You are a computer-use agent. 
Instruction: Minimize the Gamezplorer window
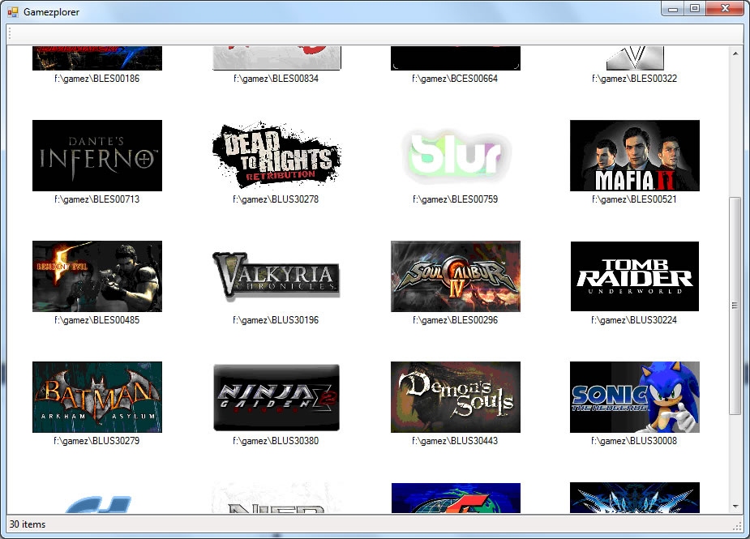click(673, 9)
